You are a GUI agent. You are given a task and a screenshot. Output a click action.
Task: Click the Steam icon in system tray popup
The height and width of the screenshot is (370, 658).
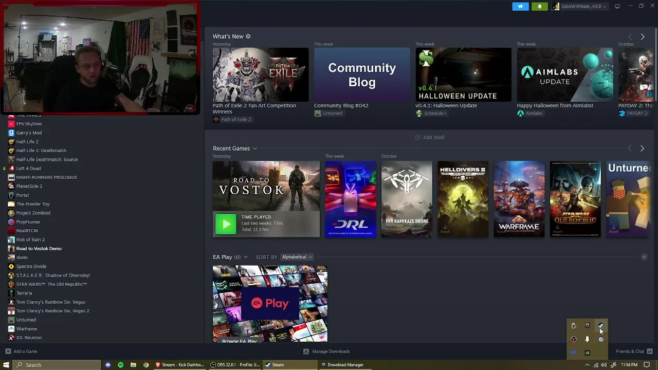pos(601,325)
